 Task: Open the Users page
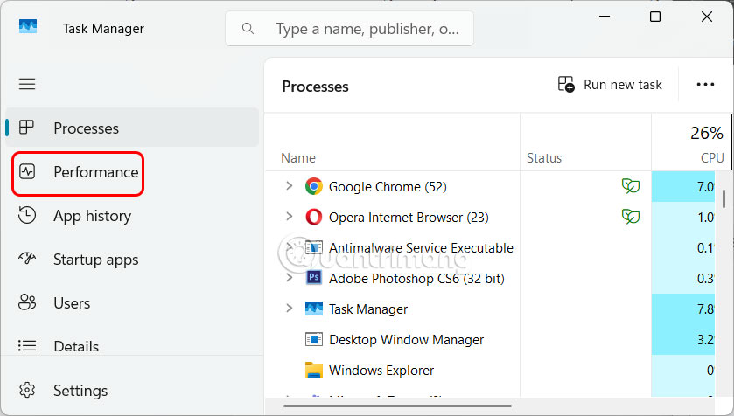[x=132, y=303]
